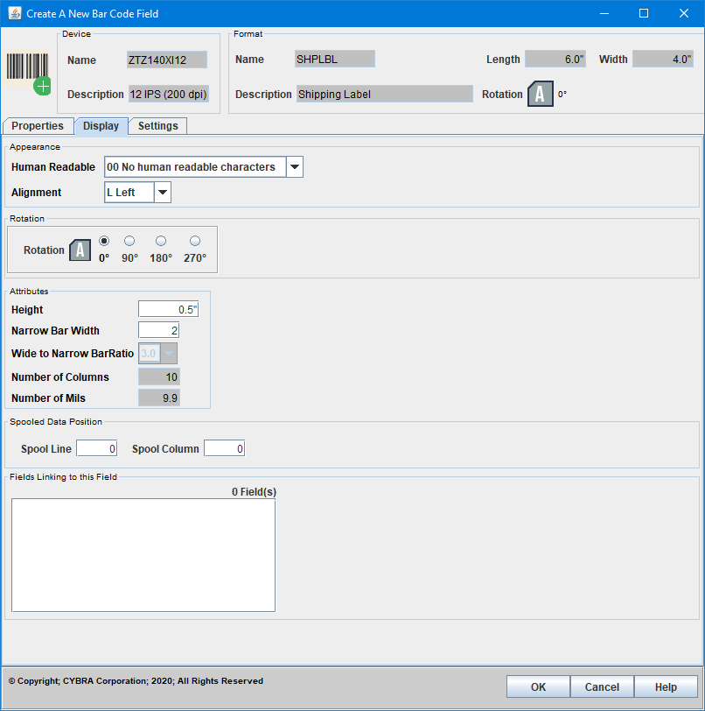Maximize the dialog window
The image size is (705, 711).
[644, 13]
